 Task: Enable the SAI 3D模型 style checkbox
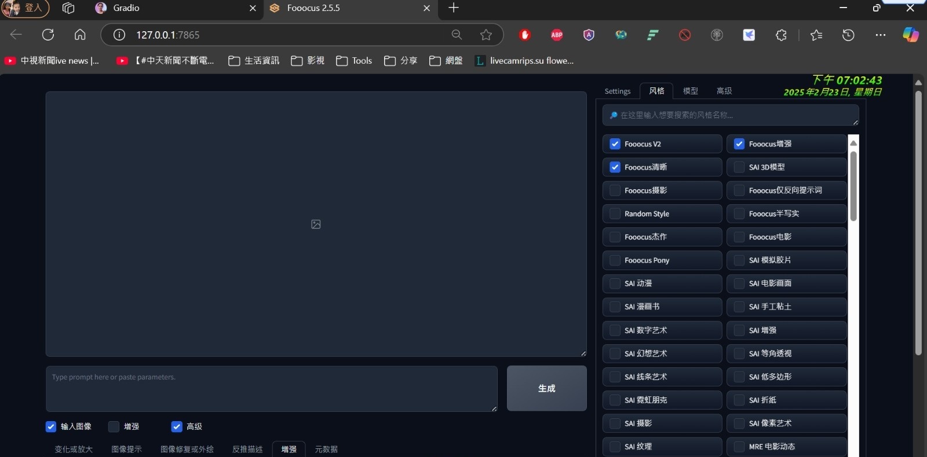739,167
